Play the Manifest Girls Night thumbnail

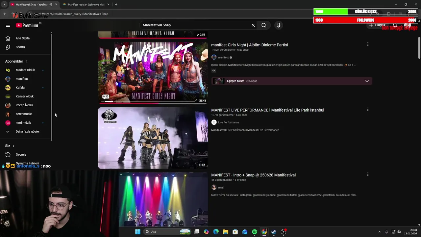(153, 73)
